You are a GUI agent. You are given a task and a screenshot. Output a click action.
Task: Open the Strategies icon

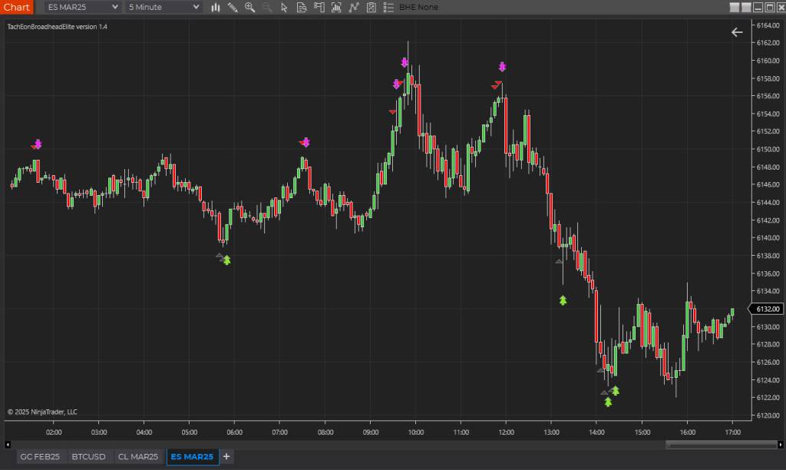tap(353, 8)
